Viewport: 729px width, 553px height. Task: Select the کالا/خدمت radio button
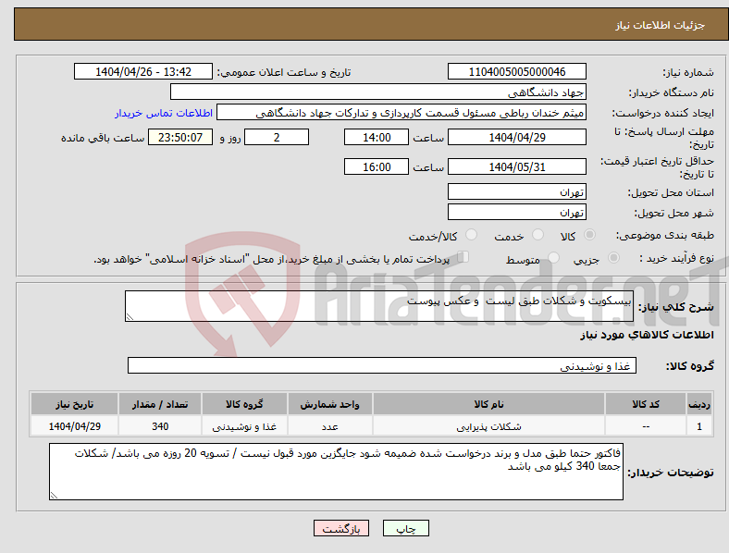click(472, 235)
